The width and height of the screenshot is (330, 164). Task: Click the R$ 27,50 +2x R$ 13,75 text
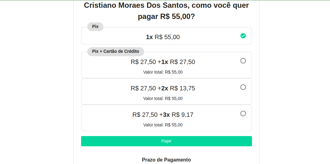(x=163, y=89)
